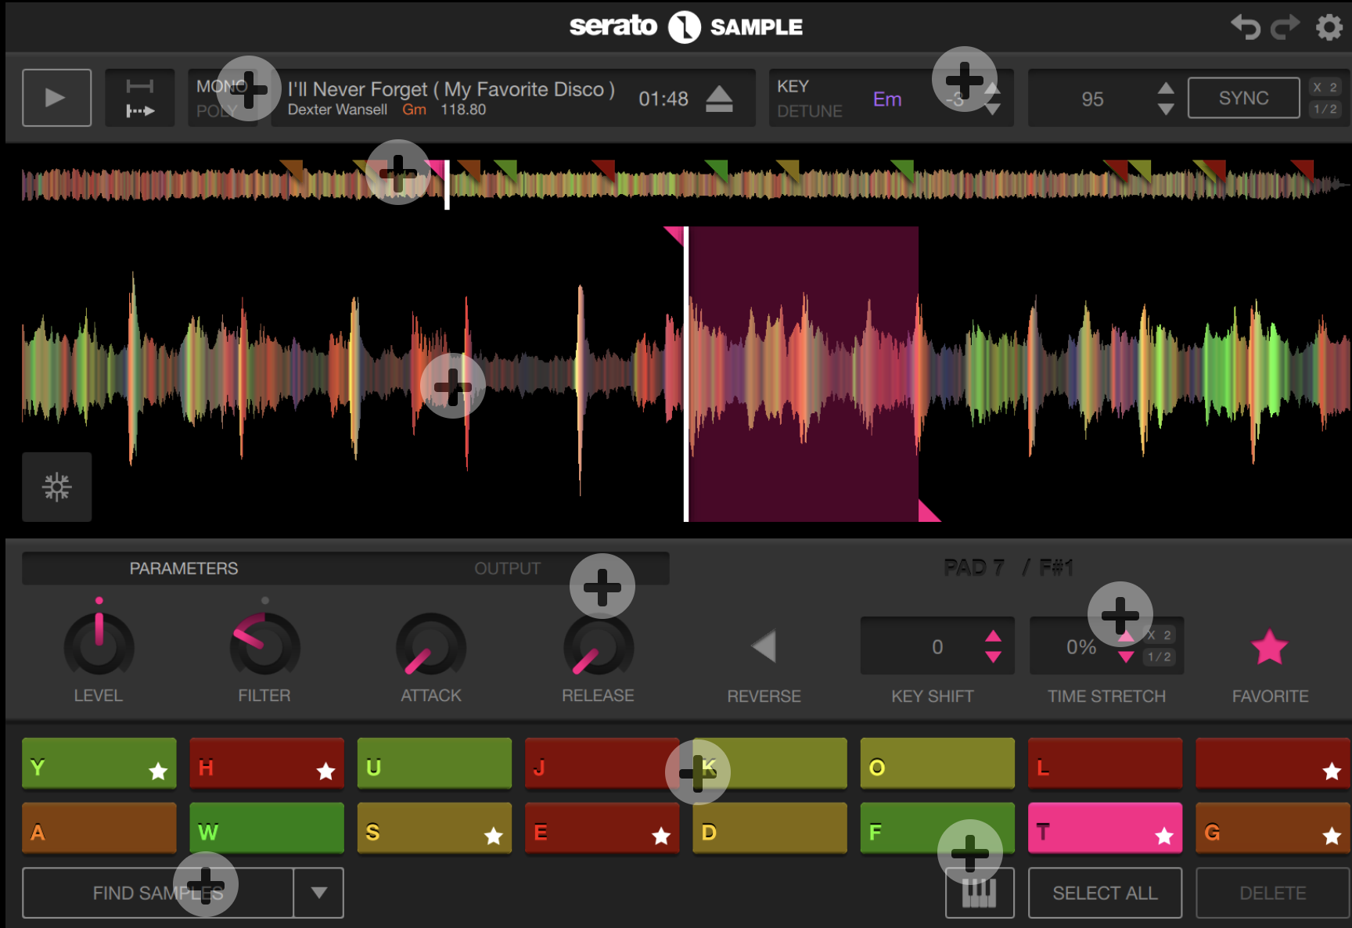Toggle the pink FAVORITE star
This screenshot has width=1352, height=928.
(x=1269, y=647)
